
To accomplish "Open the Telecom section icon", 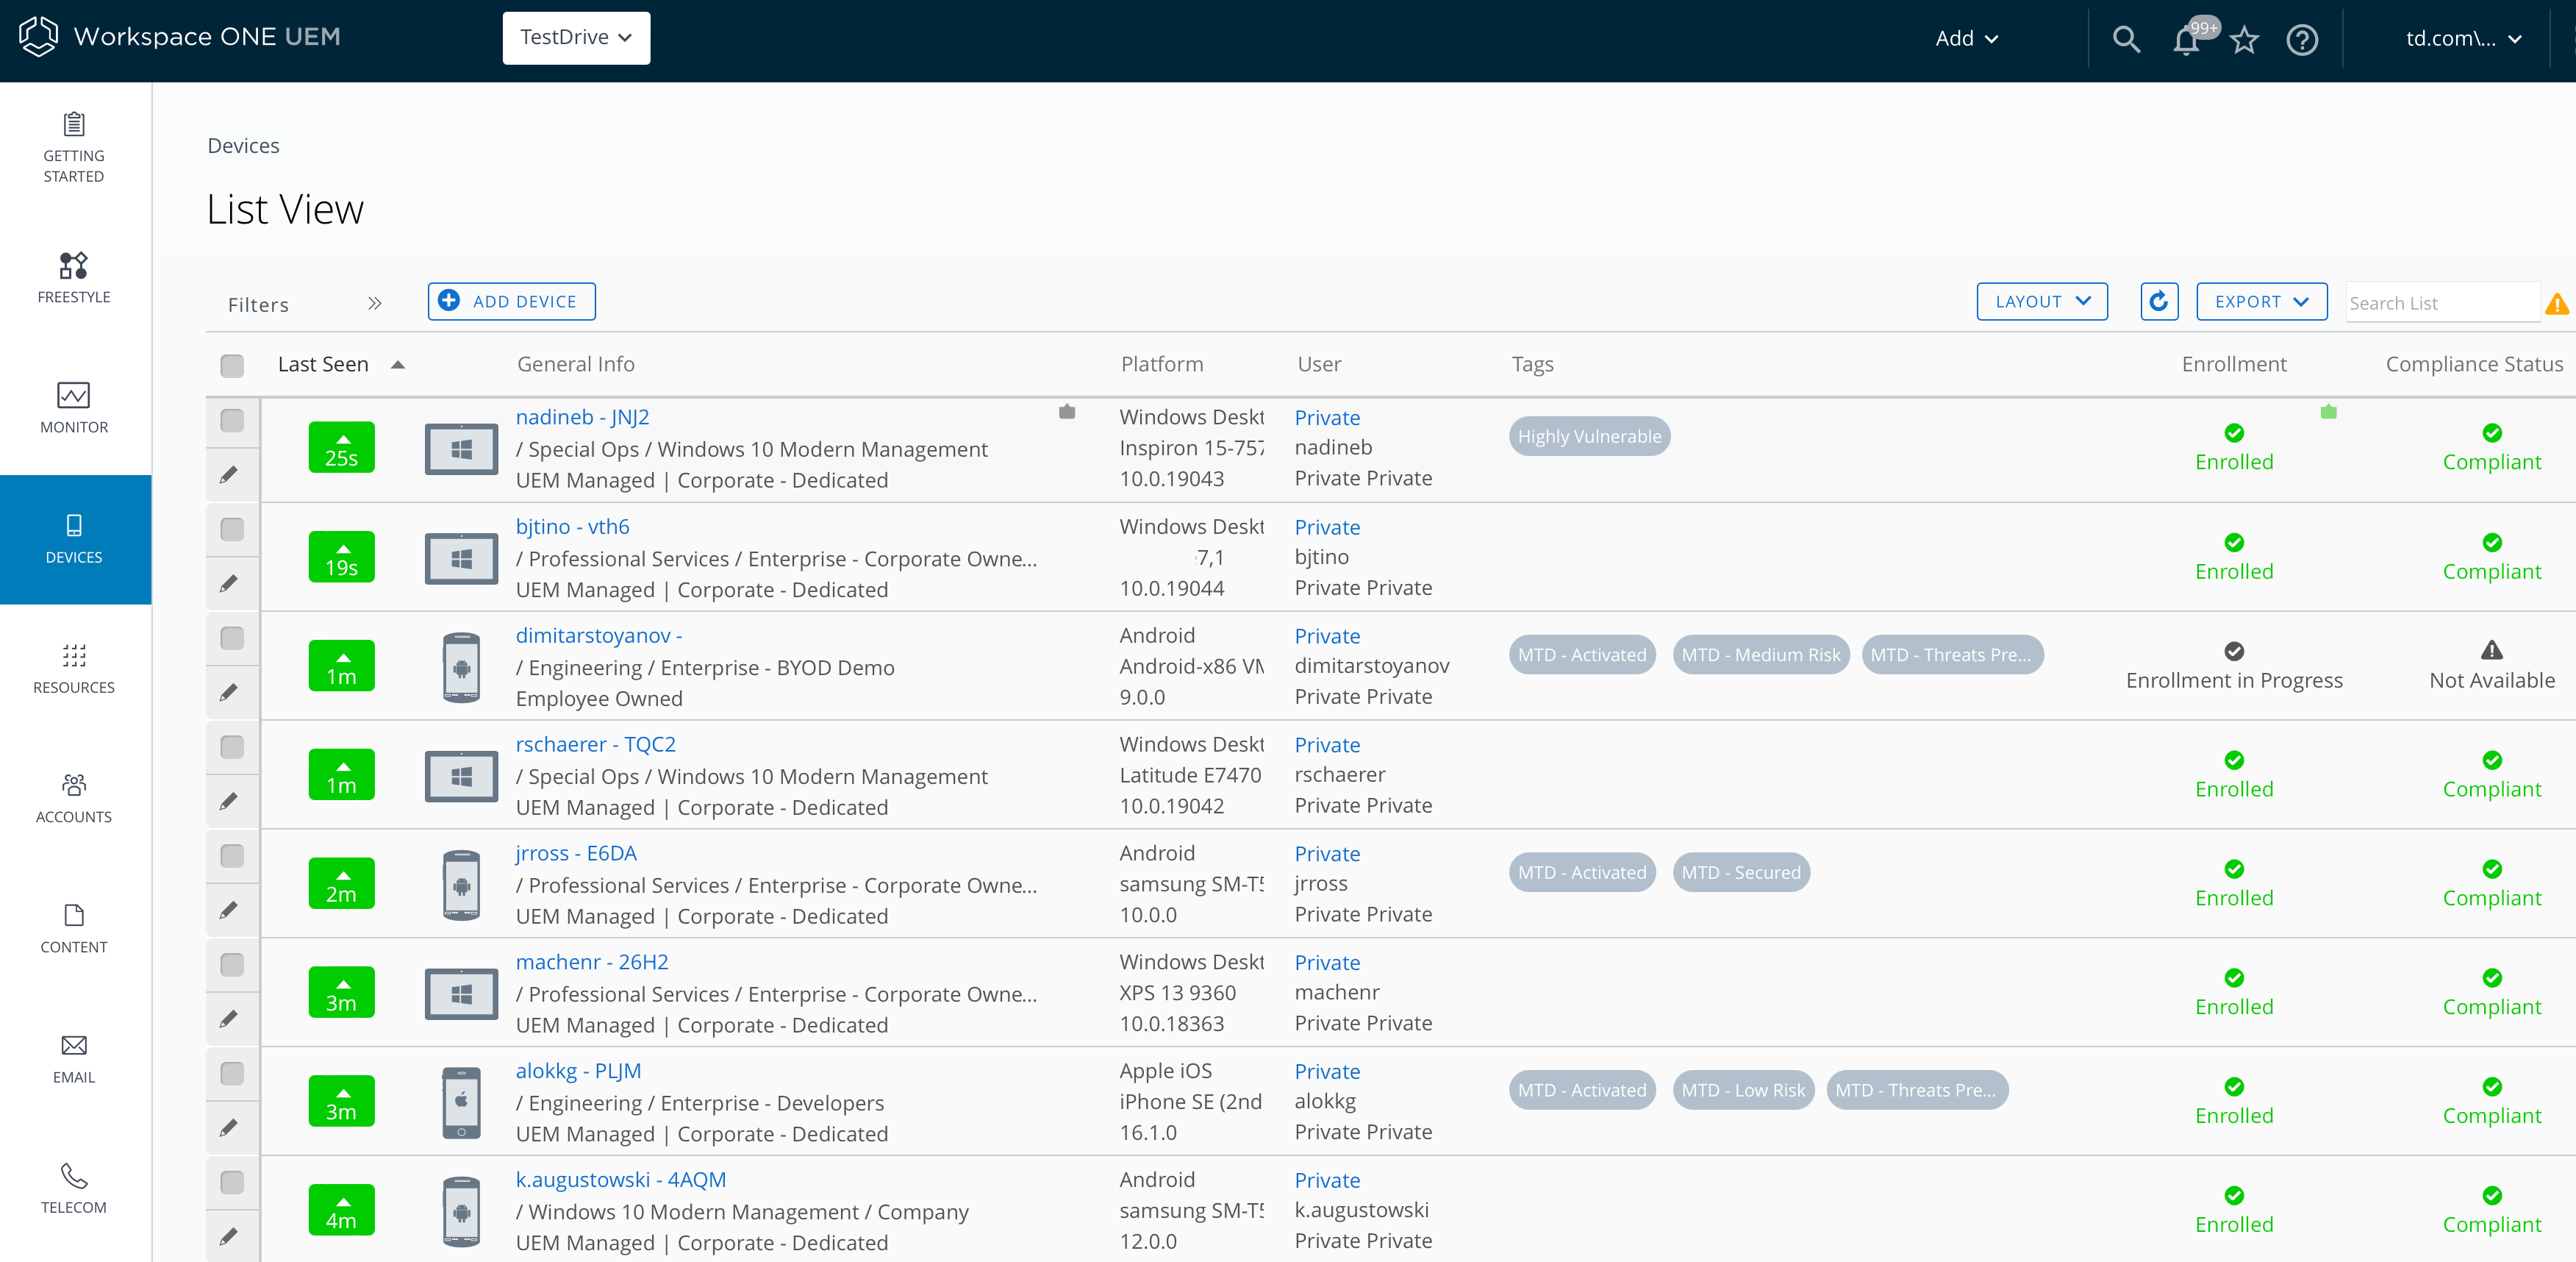I will point(74,1186).
